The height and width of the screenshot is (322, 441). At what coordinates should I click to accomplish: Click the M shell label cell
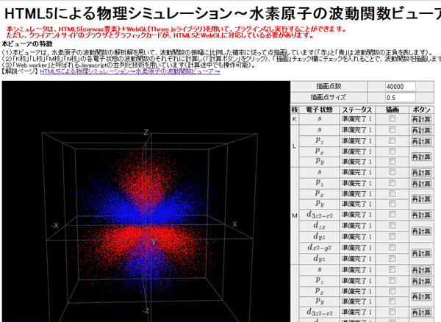point(295,215)
